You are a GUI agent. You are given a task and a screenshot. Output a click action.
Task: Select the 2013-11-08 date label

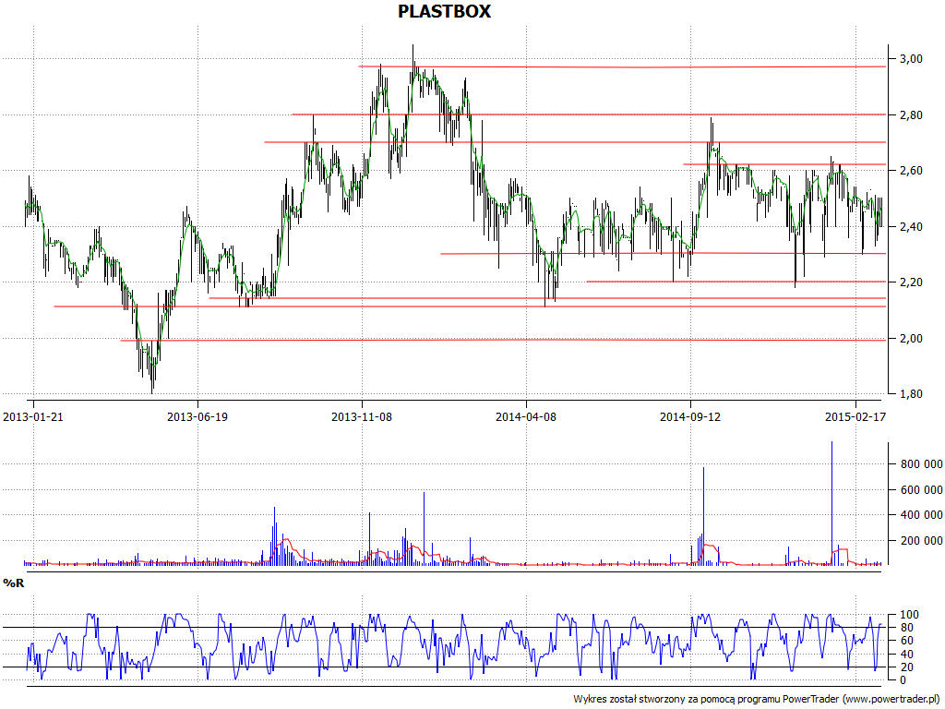click(362, 416)
